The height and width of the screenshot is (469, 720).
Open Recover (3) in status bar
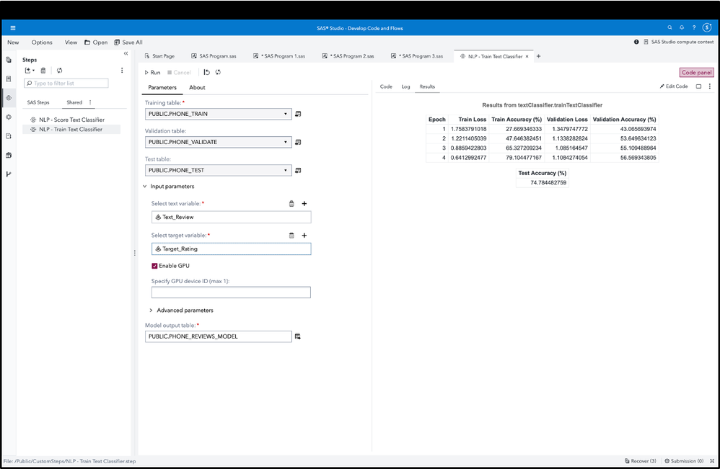[x=641, y=461]
